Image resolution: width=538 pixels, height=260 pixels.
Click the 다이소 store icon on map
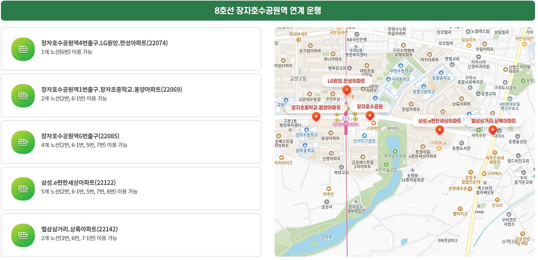coord(499,131)
